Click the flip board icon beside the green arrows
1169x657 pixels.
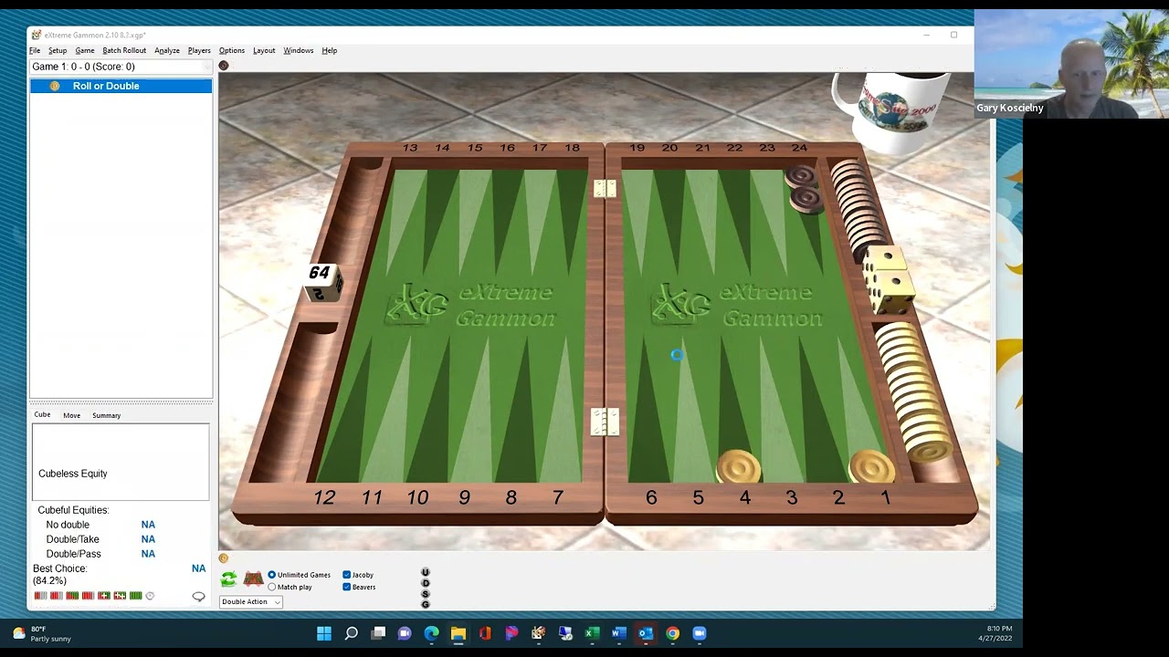coord(253,579)
